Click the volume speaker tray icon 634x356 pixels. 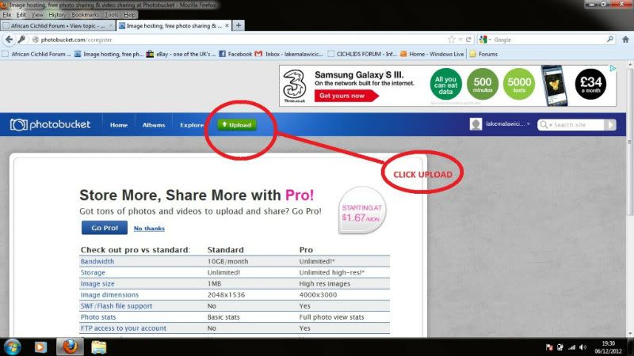point(582,347)
